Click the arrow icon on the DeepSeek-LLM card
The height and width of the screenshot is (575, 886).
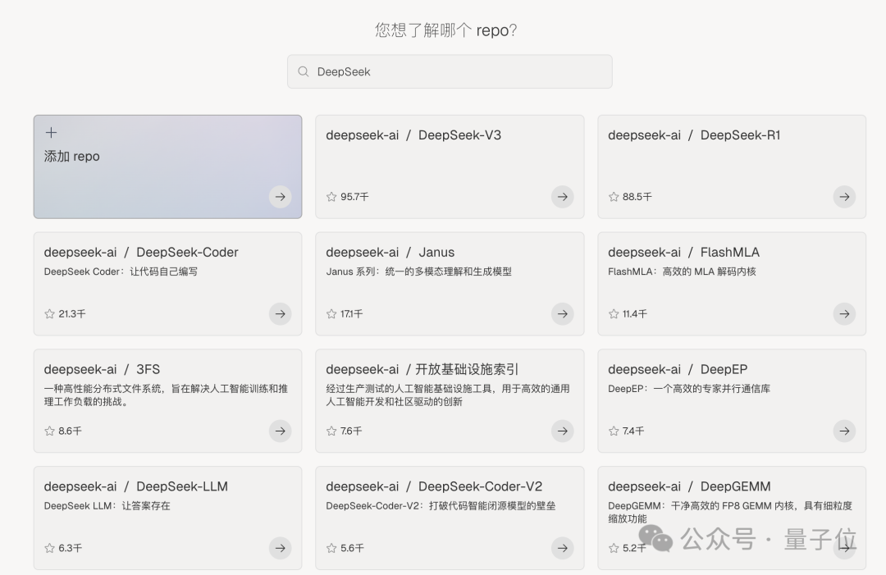coord(280,548)
